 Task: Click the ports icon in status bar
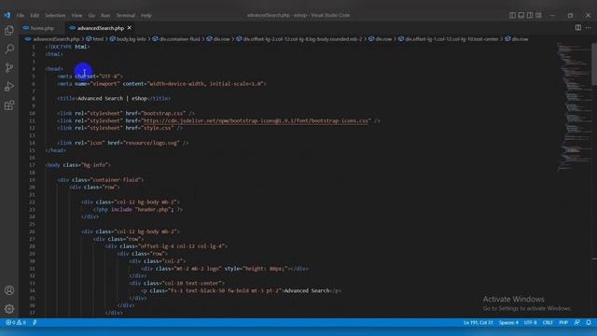click(35, 322)
